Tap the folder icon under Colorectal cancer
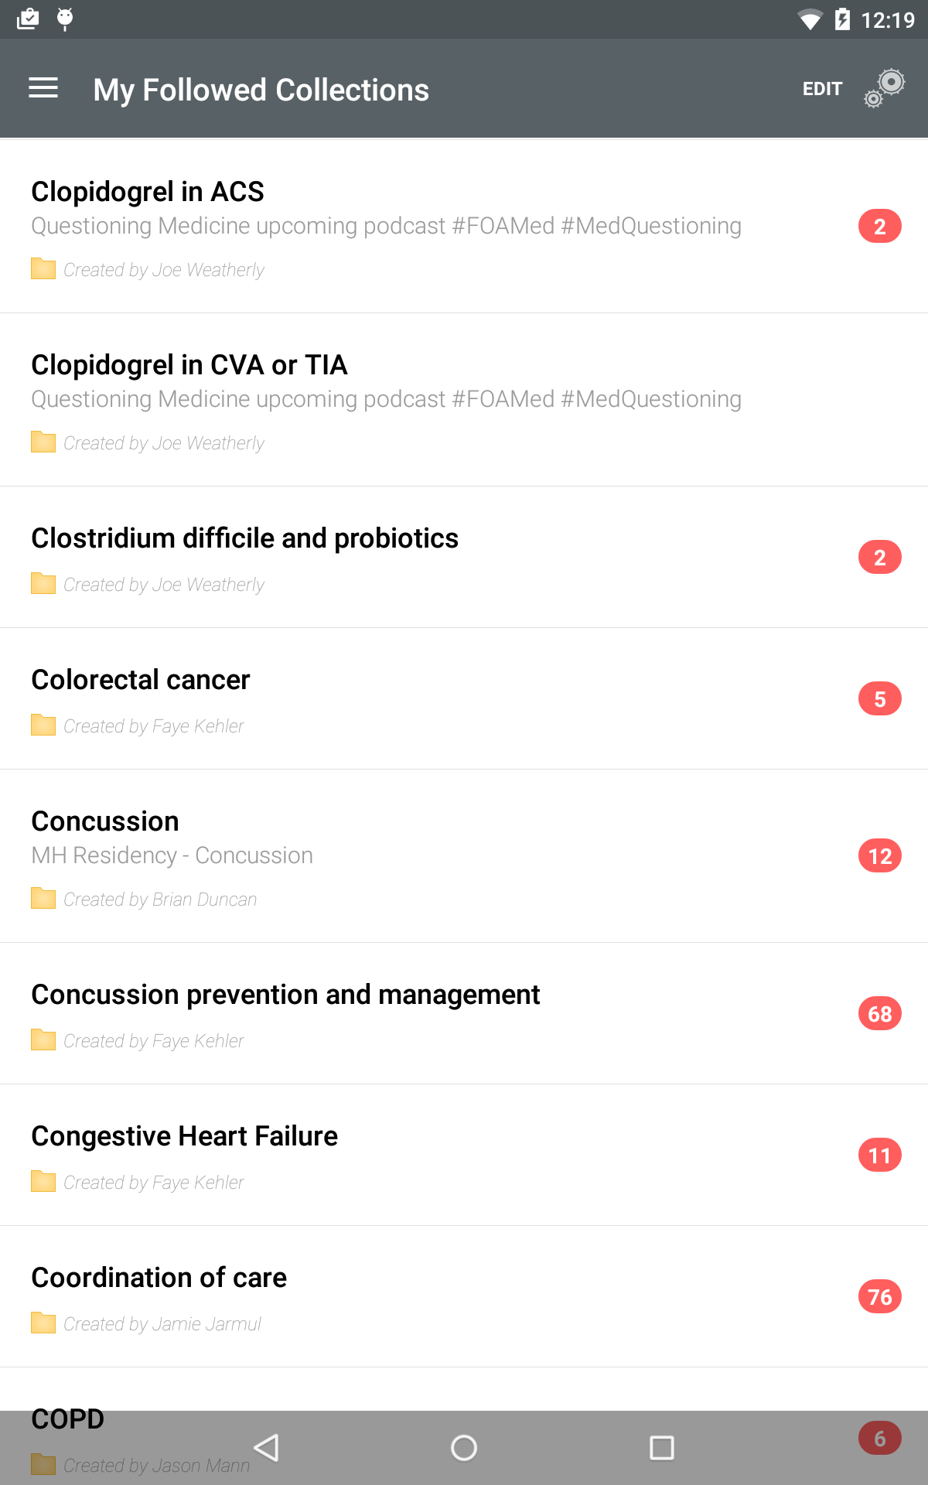 tap(43, 725)
